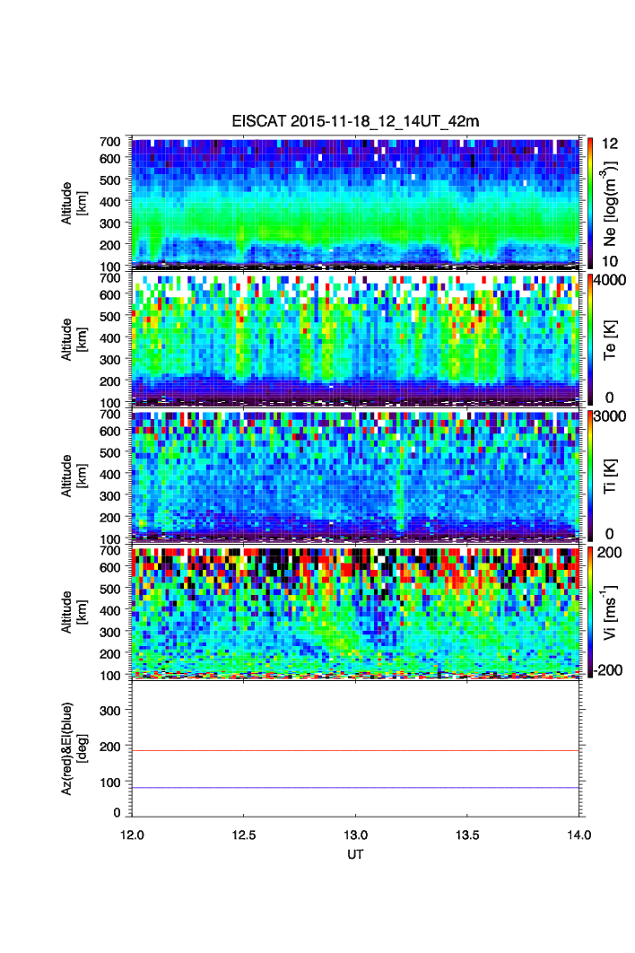Click the 14.0 tick on the time axis
The height and width of the screenshot is (953, 635).
(x=578, y=835)
